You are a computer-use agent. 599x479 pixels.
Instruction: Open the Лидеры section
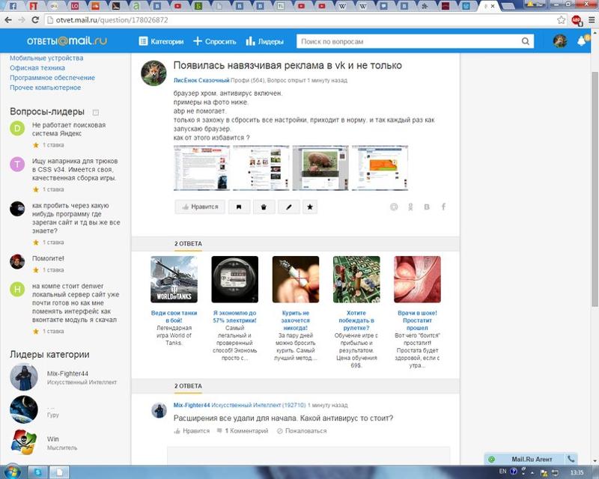coord(265,41)
